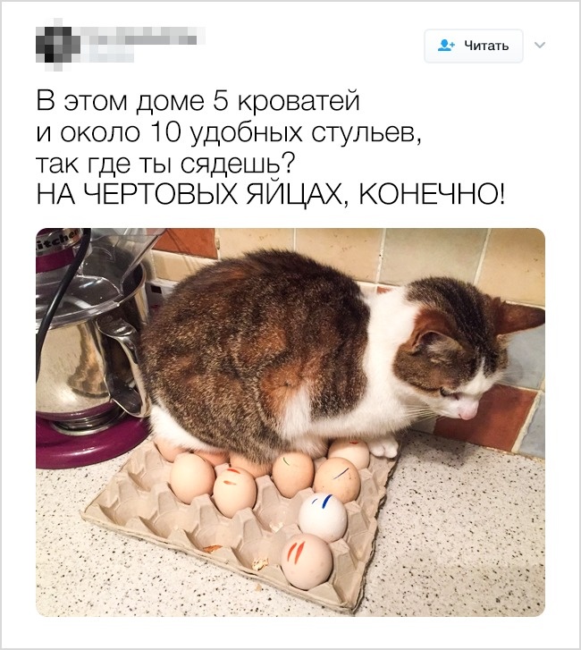
Task: Click the tweet line mentioning 5 кроватей
Action: click(x=198, y=101)
